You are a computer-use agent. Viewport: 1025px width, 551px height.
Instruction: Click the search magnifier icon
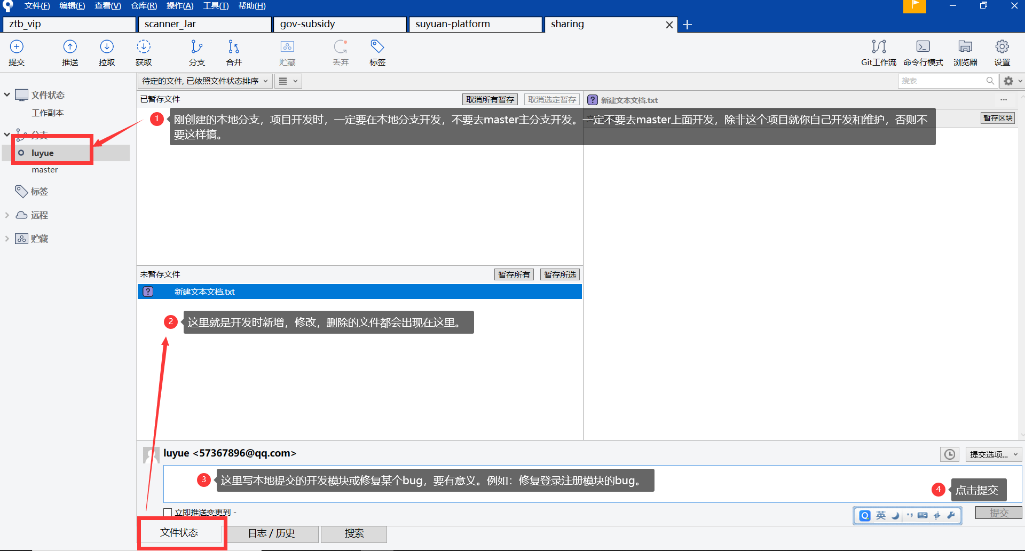[990, 81]
